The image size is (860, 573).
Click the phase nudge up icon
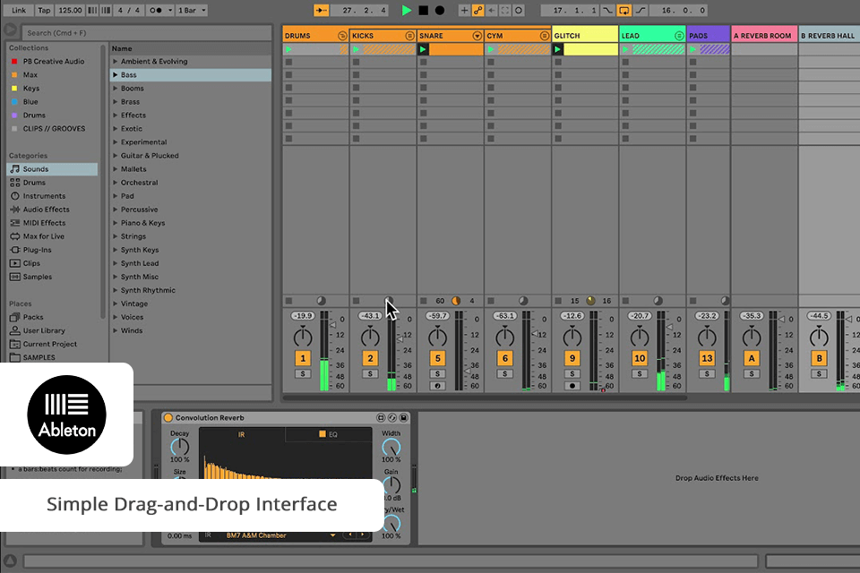tap(106, 11)
